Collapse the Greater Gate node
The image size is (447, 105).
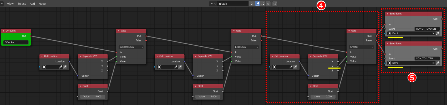coord(349,31)
